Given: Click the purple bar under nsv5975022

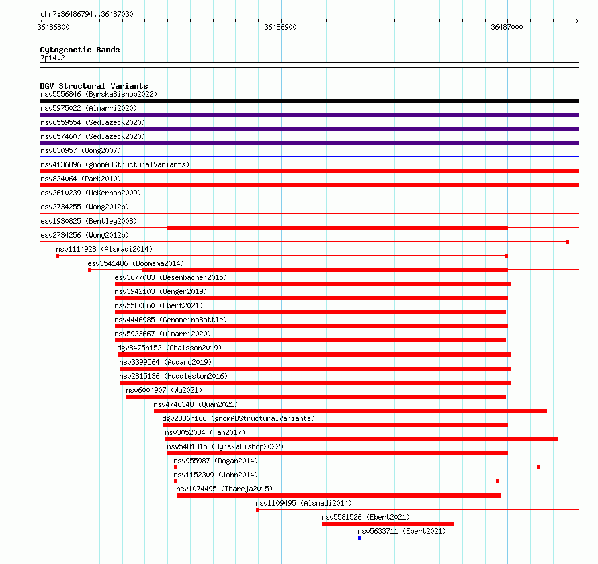Looking at the screenshot, I should [309, 115].
